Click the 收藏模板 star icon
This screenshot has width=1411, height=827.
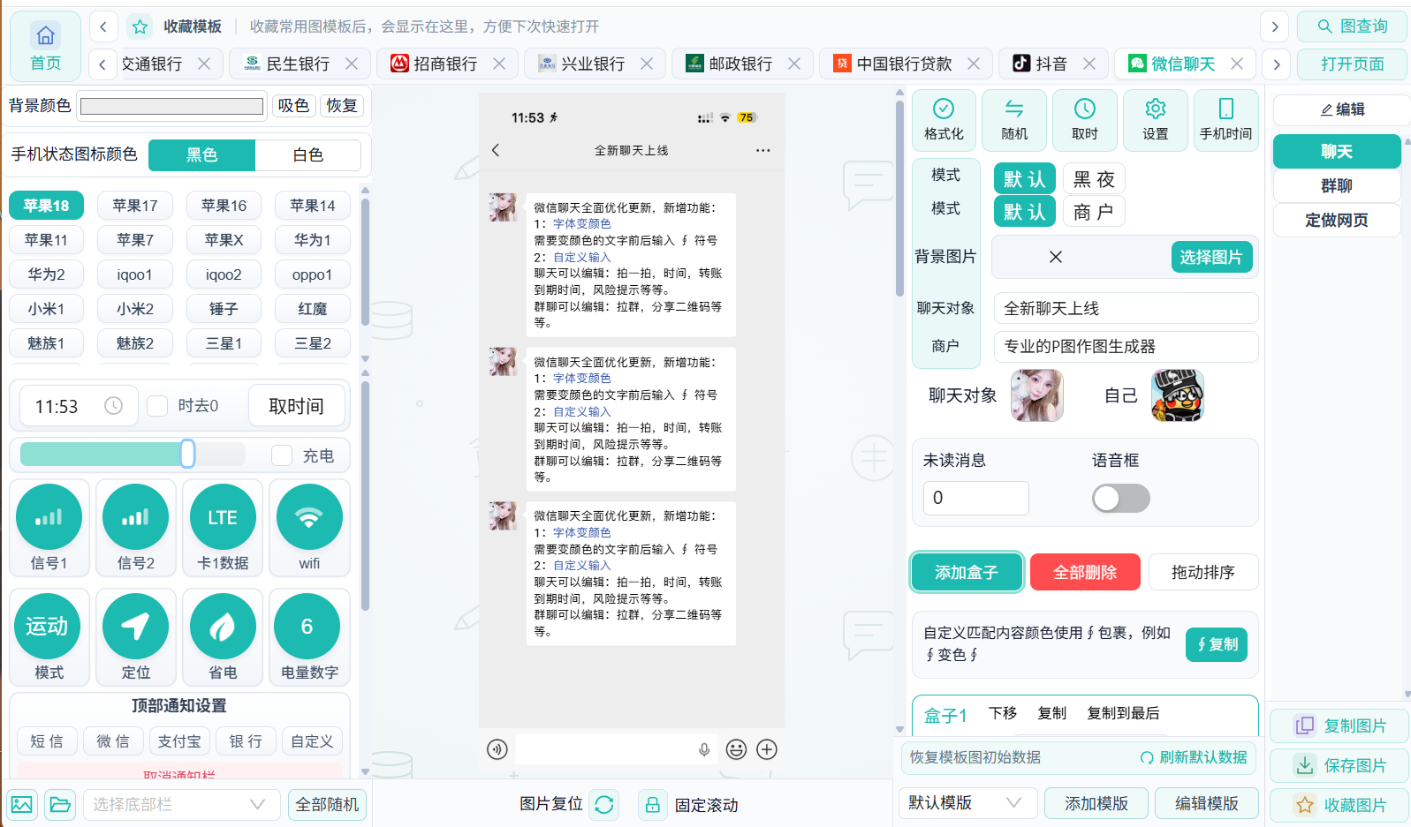coord(140,26)
